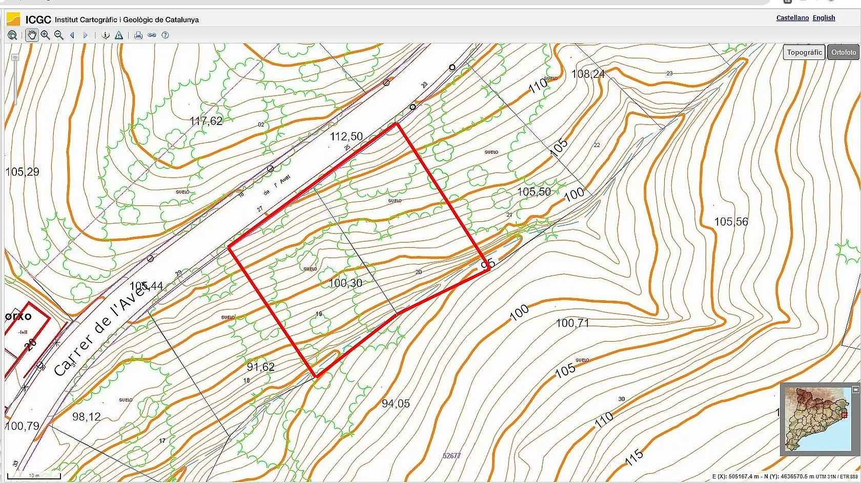Click the ICGC yellow logo

click(13, 19)
